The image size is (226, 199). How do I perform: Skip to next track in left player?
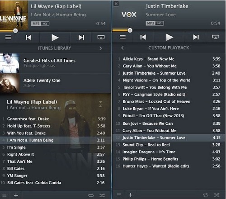[x=81, y=38]
